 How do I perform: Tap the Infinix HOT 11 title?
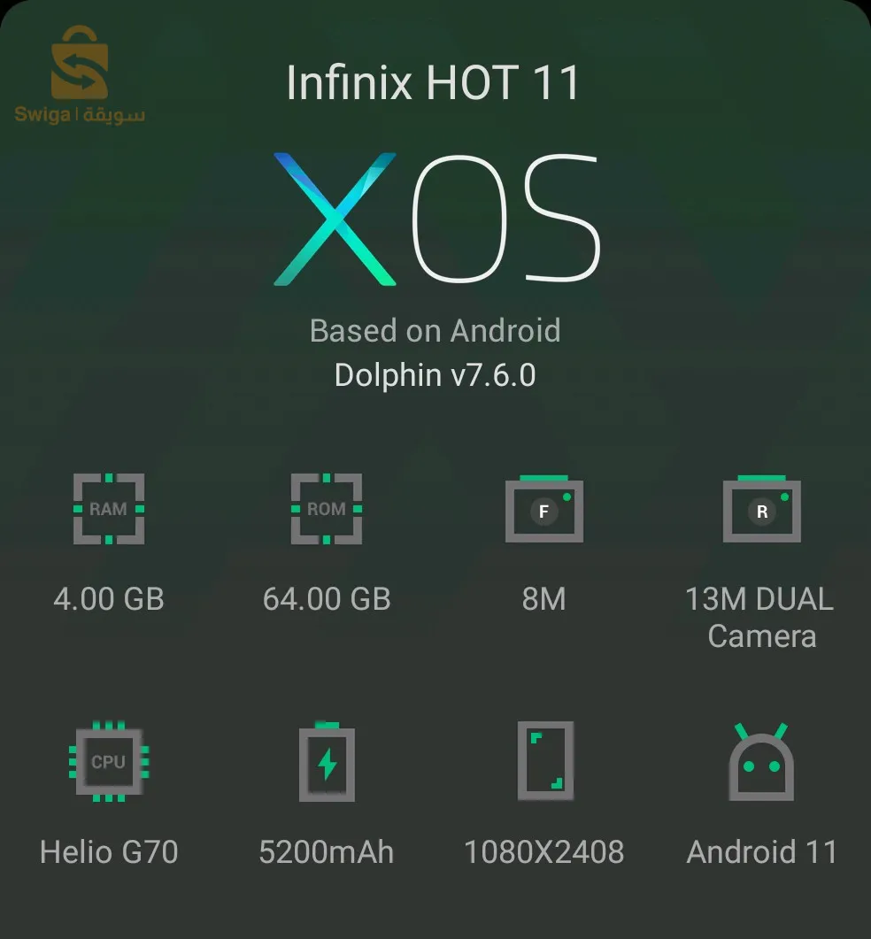[x=433, y=82]
